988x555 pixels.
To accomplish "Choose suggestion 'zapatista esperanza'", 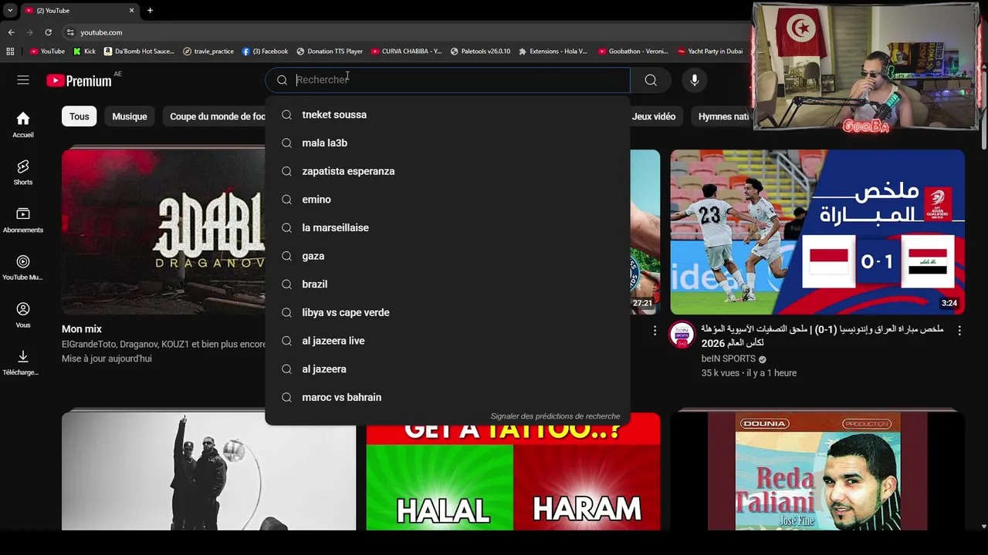I will pyautogui.click(x=448, y=171).
